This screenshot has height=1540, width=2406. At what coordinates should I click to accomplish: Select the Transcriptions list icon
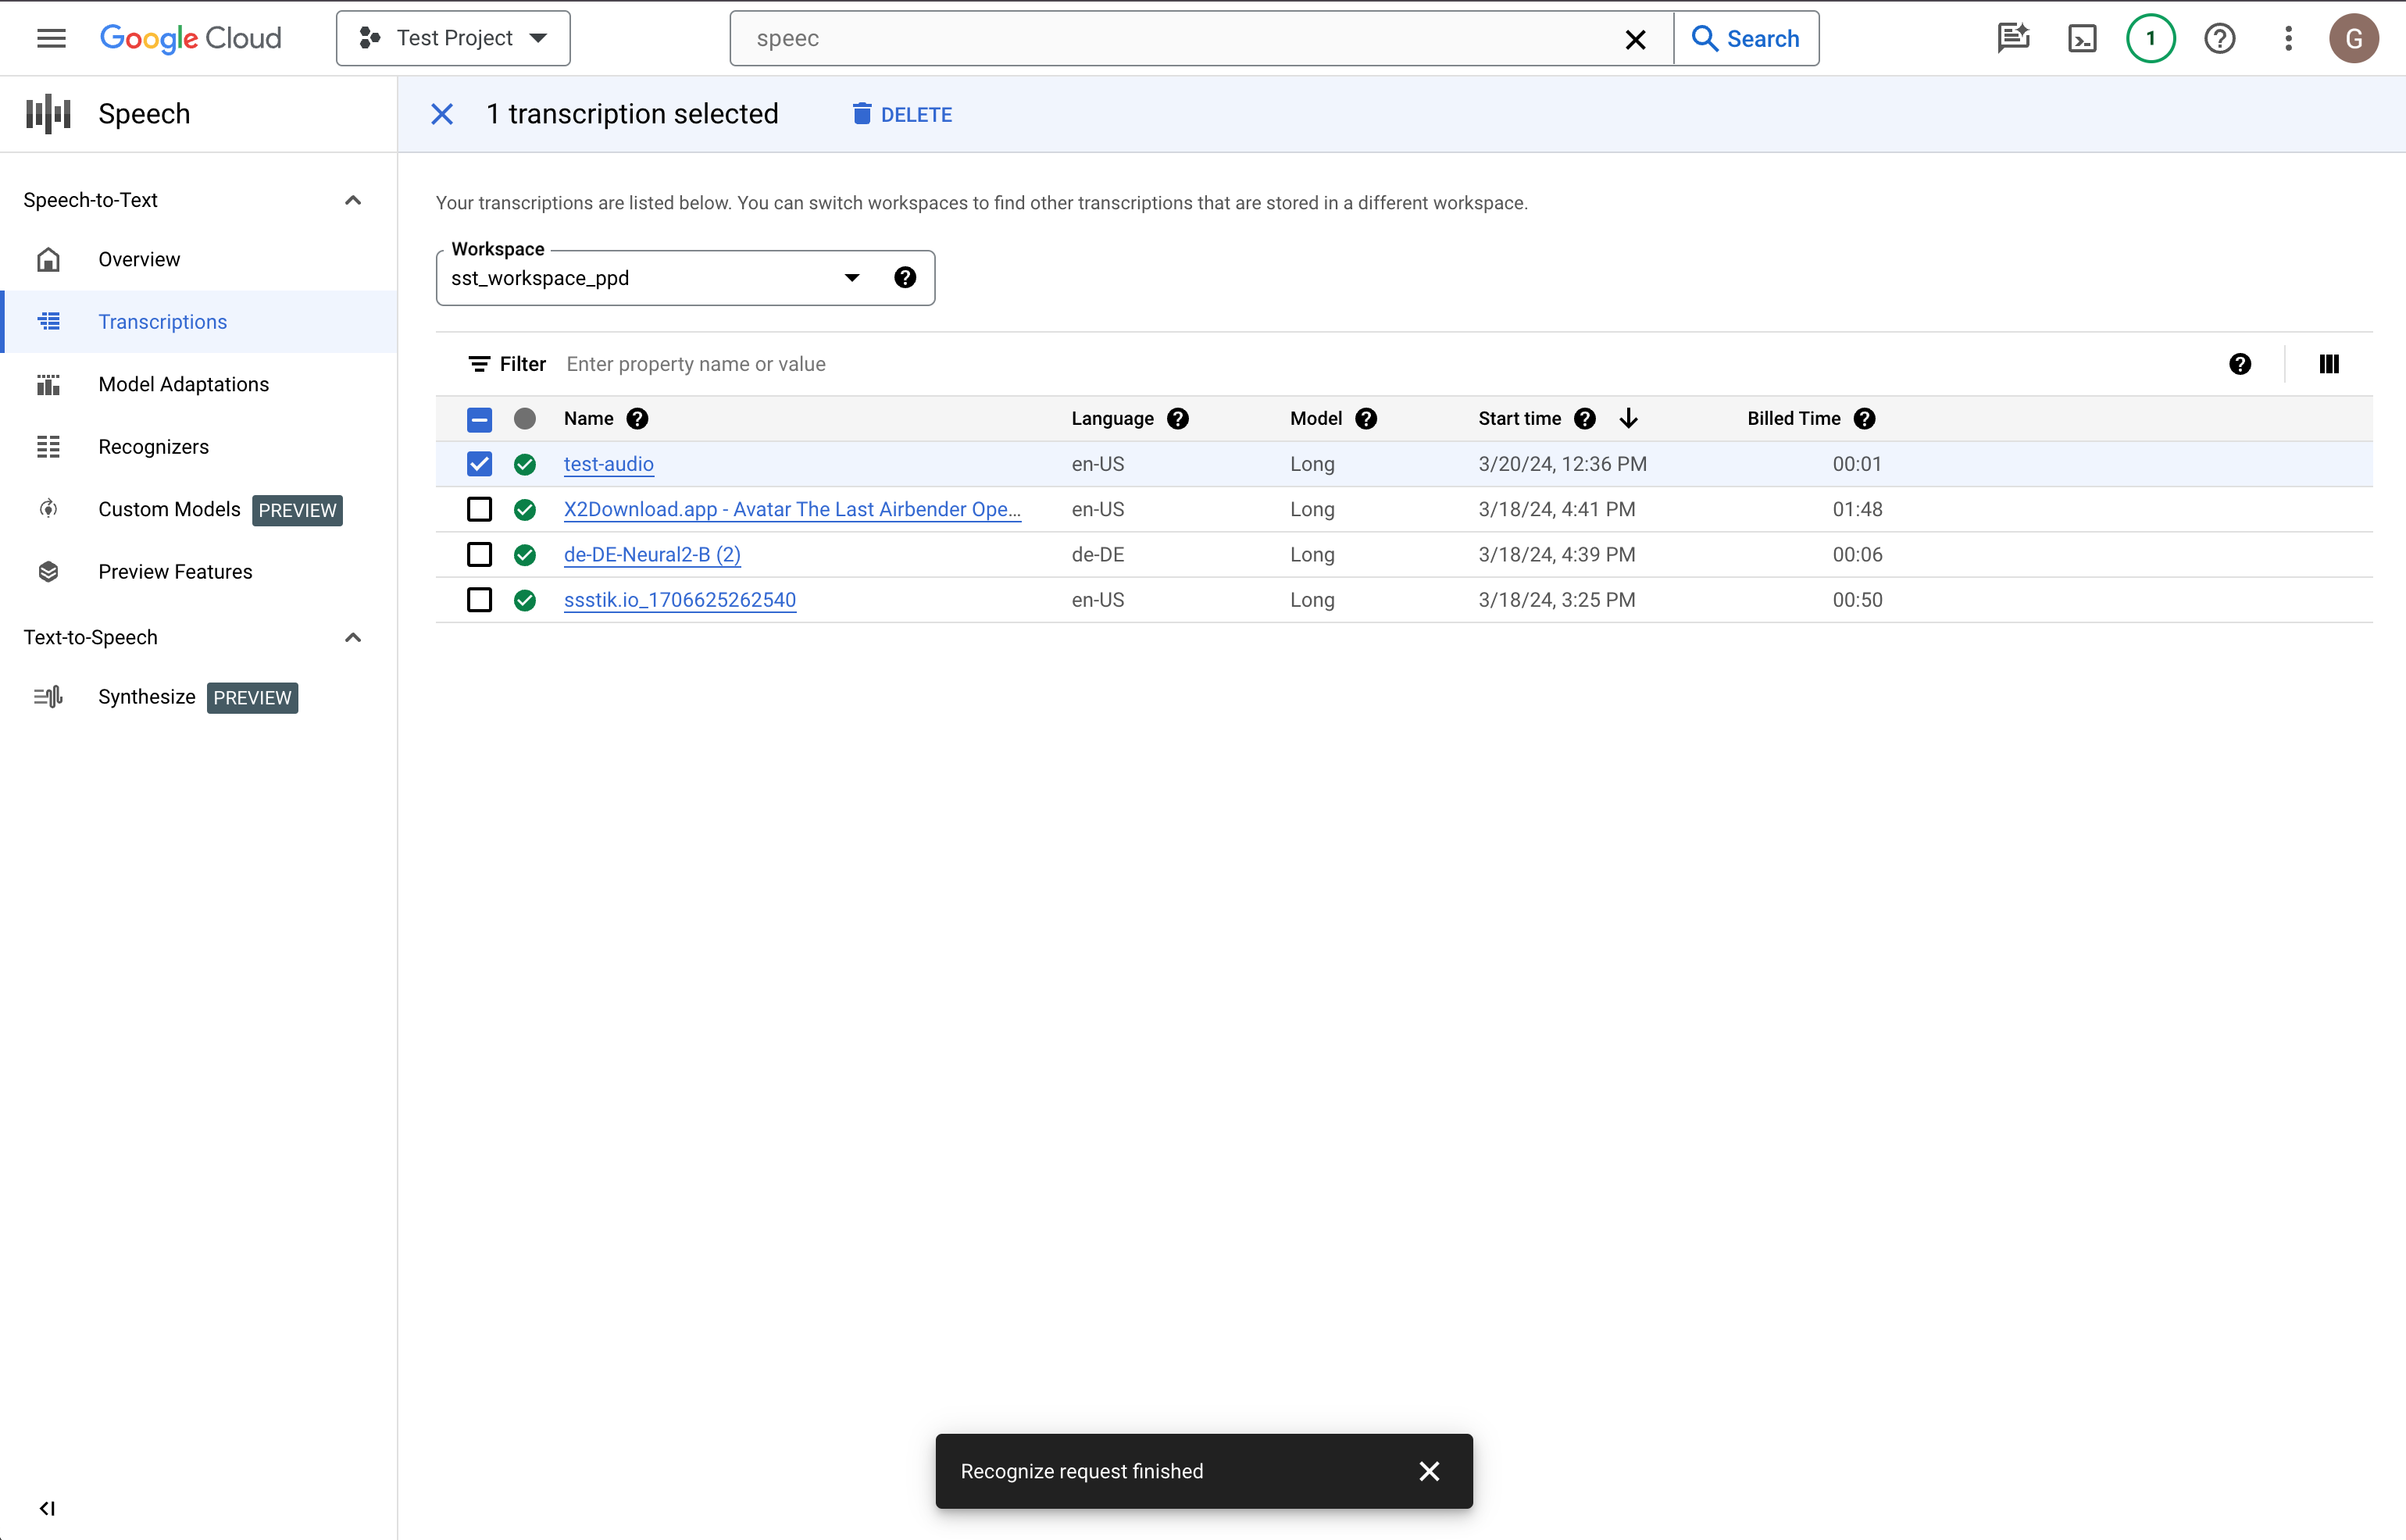click(49, 321)
